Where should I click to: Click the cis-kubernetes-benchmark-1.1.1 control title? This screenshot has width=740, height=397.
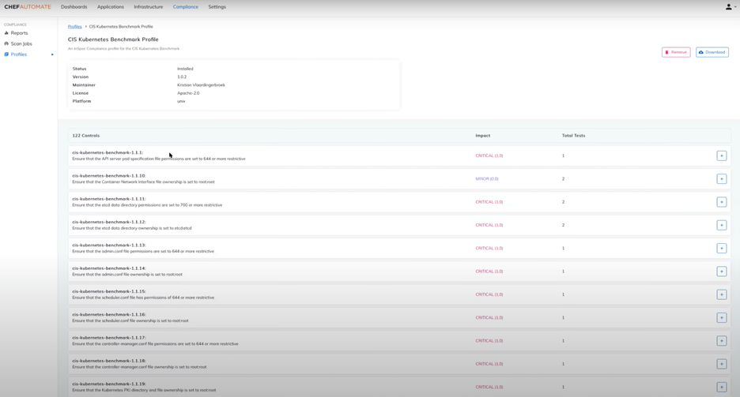108,152
